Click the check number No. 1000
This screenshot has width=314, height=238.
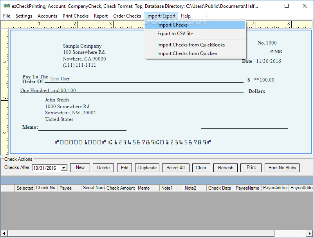click(267, 43)
